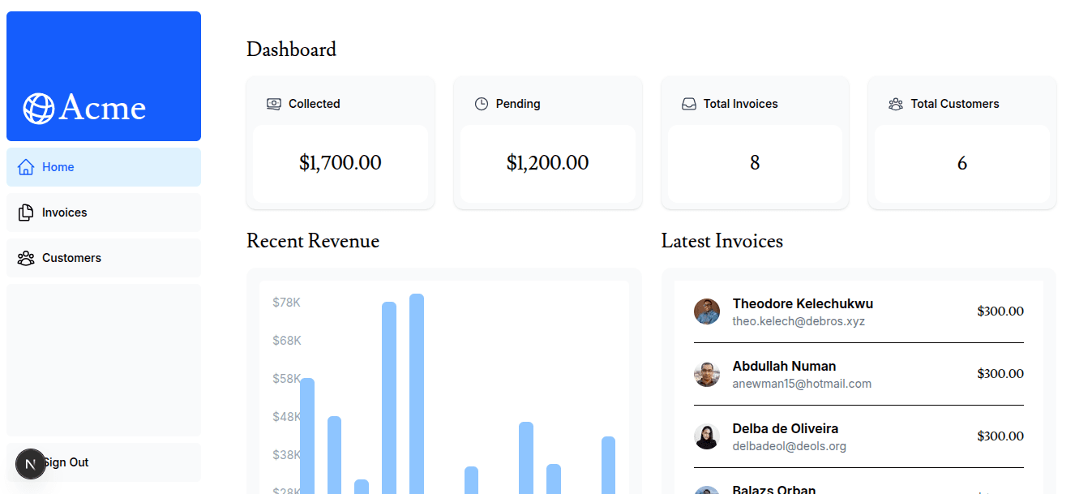This screenshot has width=1092, height=494.
Task: Open the Invoices sidebar link
Action: click(x=104, y=213)
